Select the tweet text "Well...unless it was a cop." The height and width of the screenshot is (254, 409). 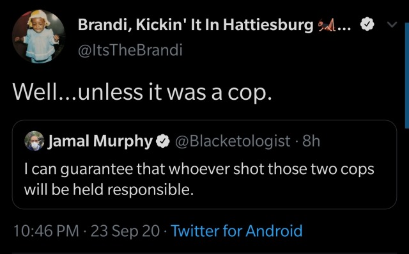tap(143, 92)
